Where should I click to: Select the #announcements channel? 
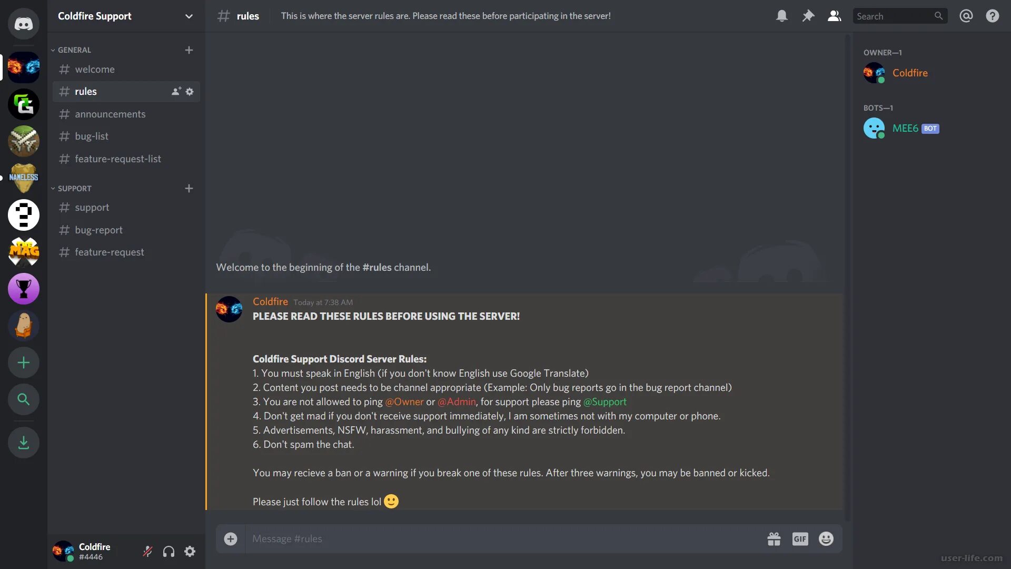(110, 114)
